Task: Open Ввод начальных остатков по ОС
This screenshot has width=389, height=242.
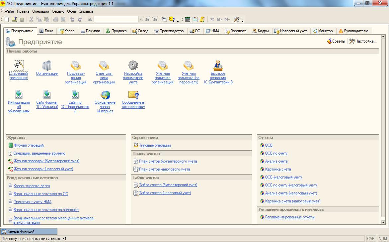Action: 41,194
